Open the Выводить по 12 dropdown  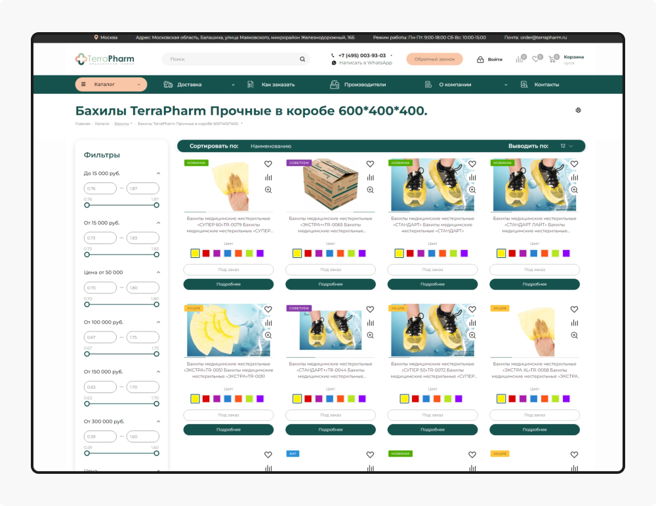[567, 146]
